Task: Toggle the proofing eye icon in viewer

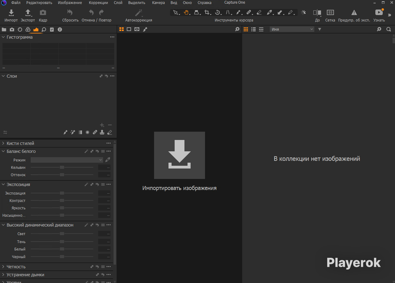Action: click(x=137, y=29)
